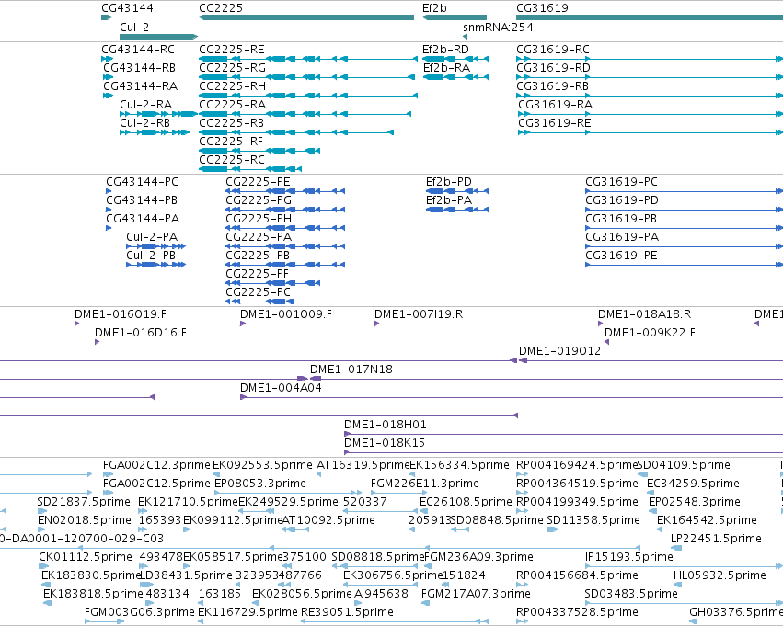783x626 pixels.
Task: Open the Ef2b-RD transcript
Action: (455, 59)
